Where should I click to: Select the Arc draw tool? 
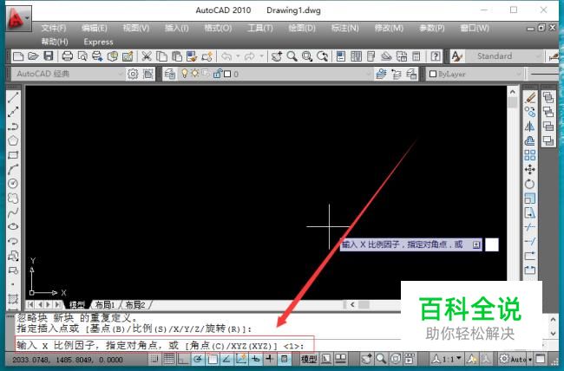point(13,169)
